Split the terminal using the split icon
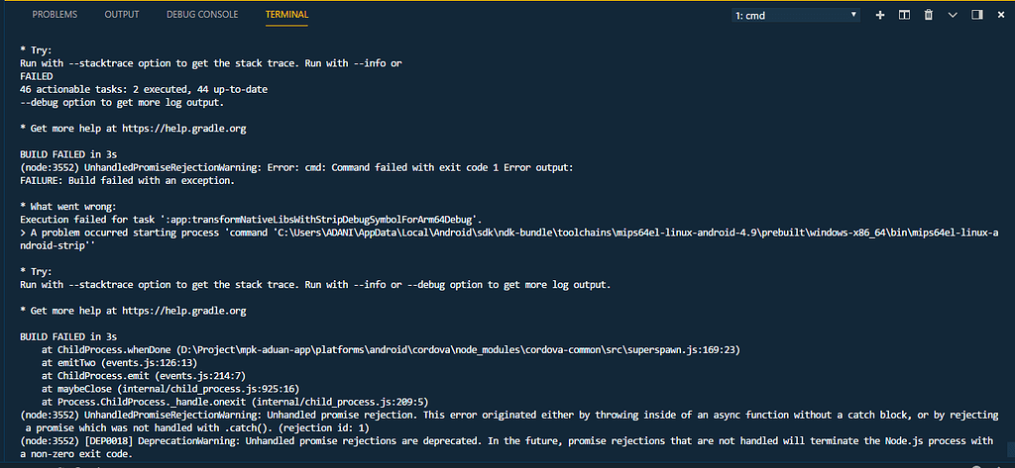The height and width of the screenshot is (468, 1015). click(904, 15)
